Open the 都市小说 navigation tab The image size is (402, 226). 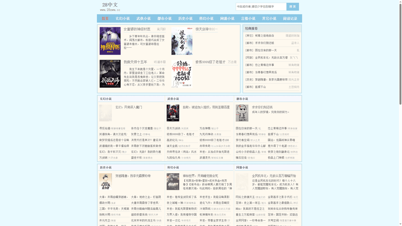coord(164,18)
